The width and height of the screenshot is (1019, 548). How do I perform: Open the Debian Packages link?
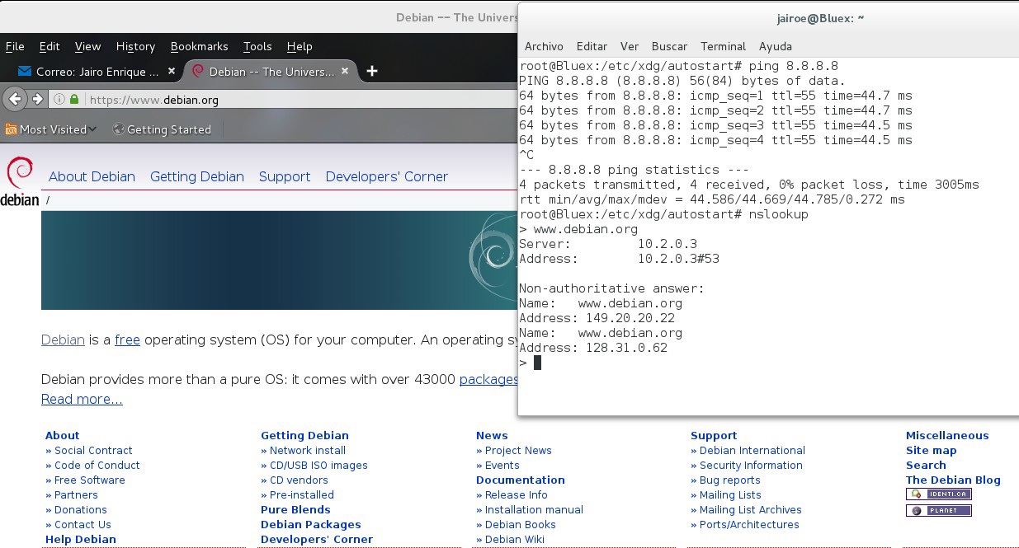point(311,524)
